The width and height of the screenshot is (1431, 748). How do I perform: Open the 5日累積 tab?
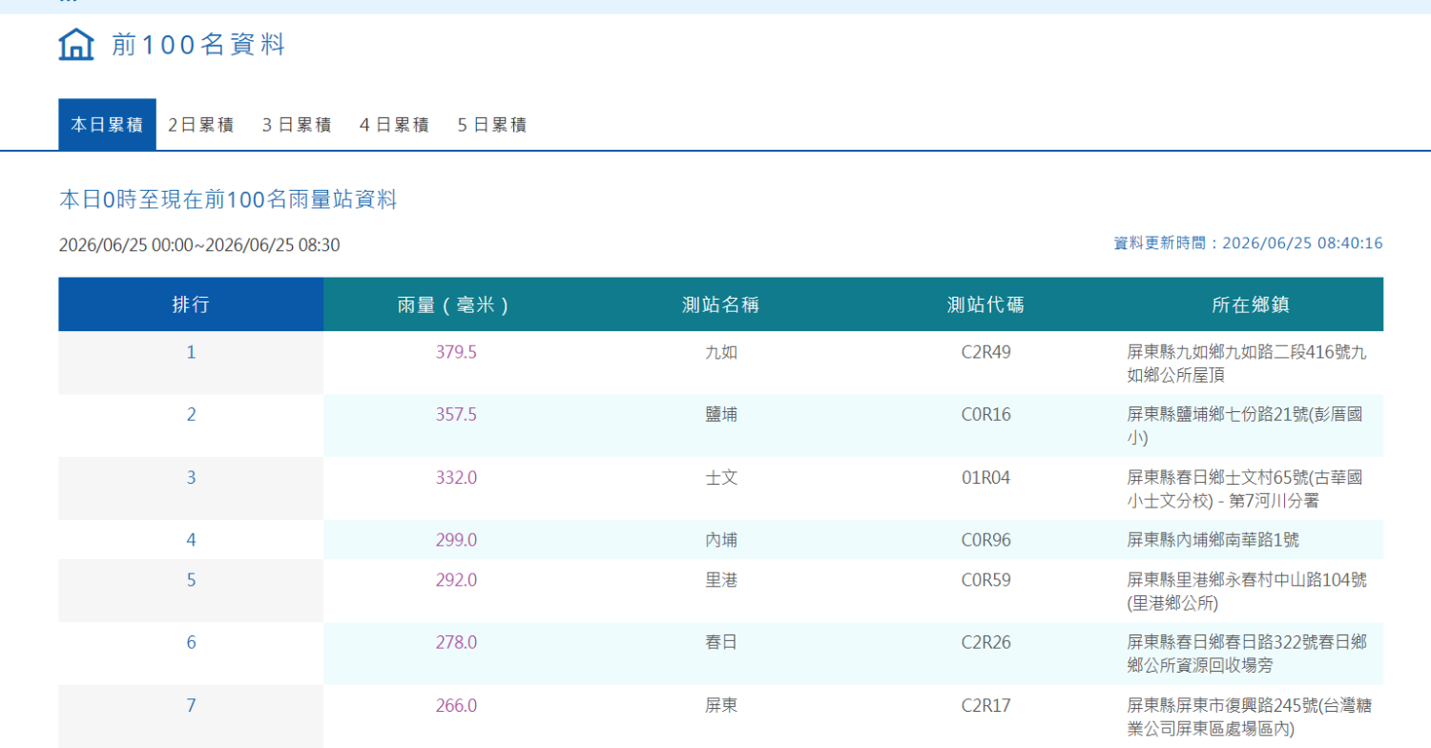(x=492, y=125)
